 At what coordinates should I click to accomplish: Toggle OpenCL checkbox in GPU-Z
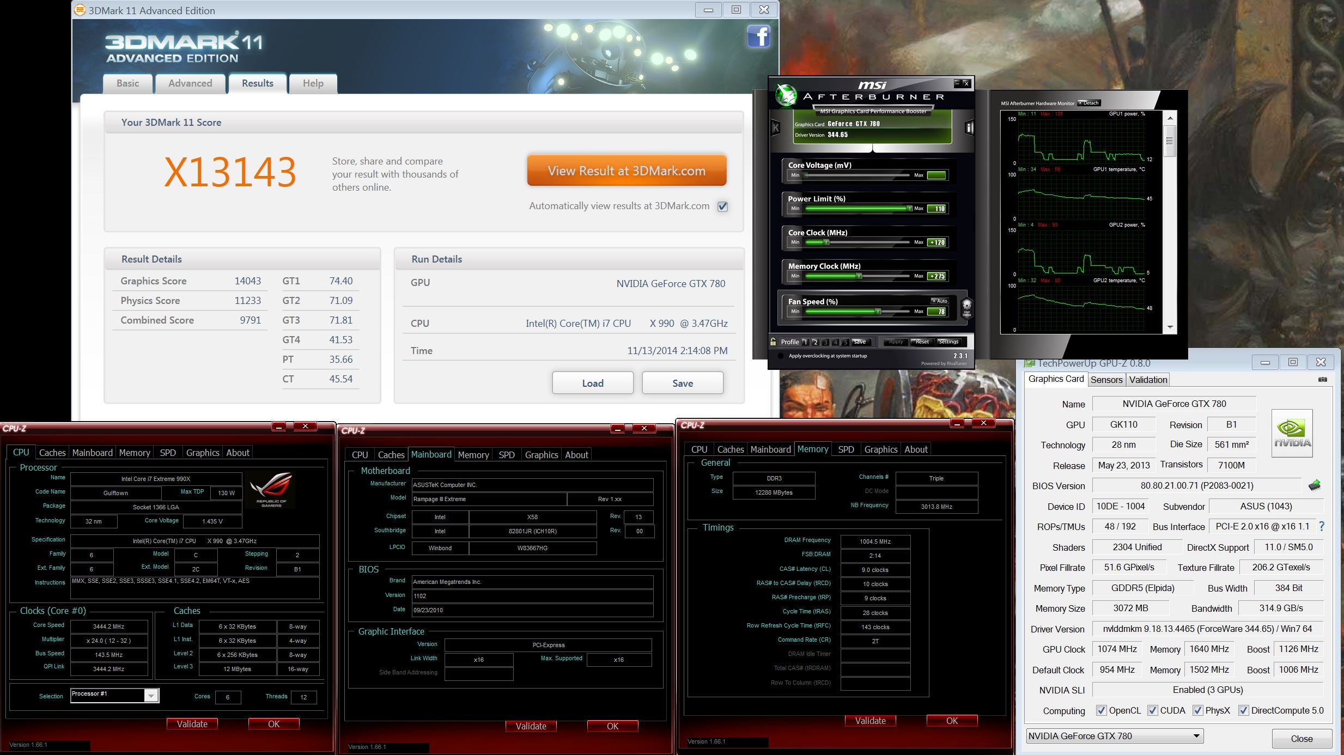tap(1101, 710)
